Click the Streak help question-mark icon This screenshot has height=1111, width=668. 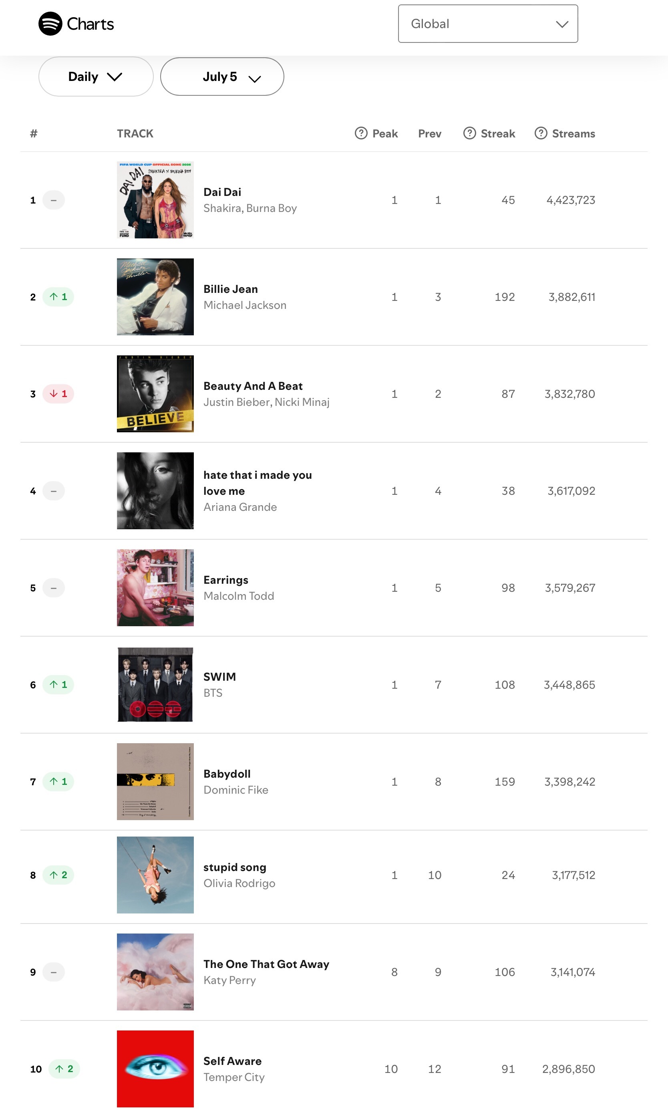point(469,133)
